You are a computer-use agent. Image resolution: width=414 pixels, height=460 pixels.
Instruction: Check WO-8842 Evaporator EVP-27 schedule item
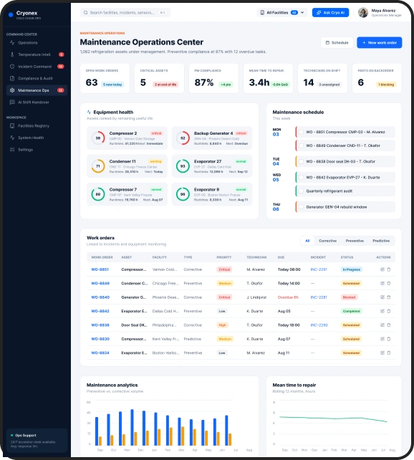pyautogui.click(x=301, y=177)
